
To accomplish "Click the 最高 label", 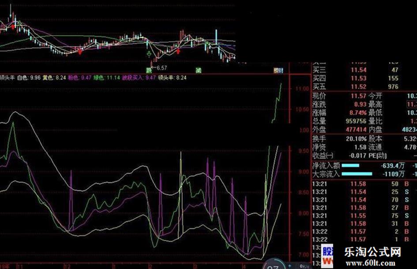I will (375, 104).
